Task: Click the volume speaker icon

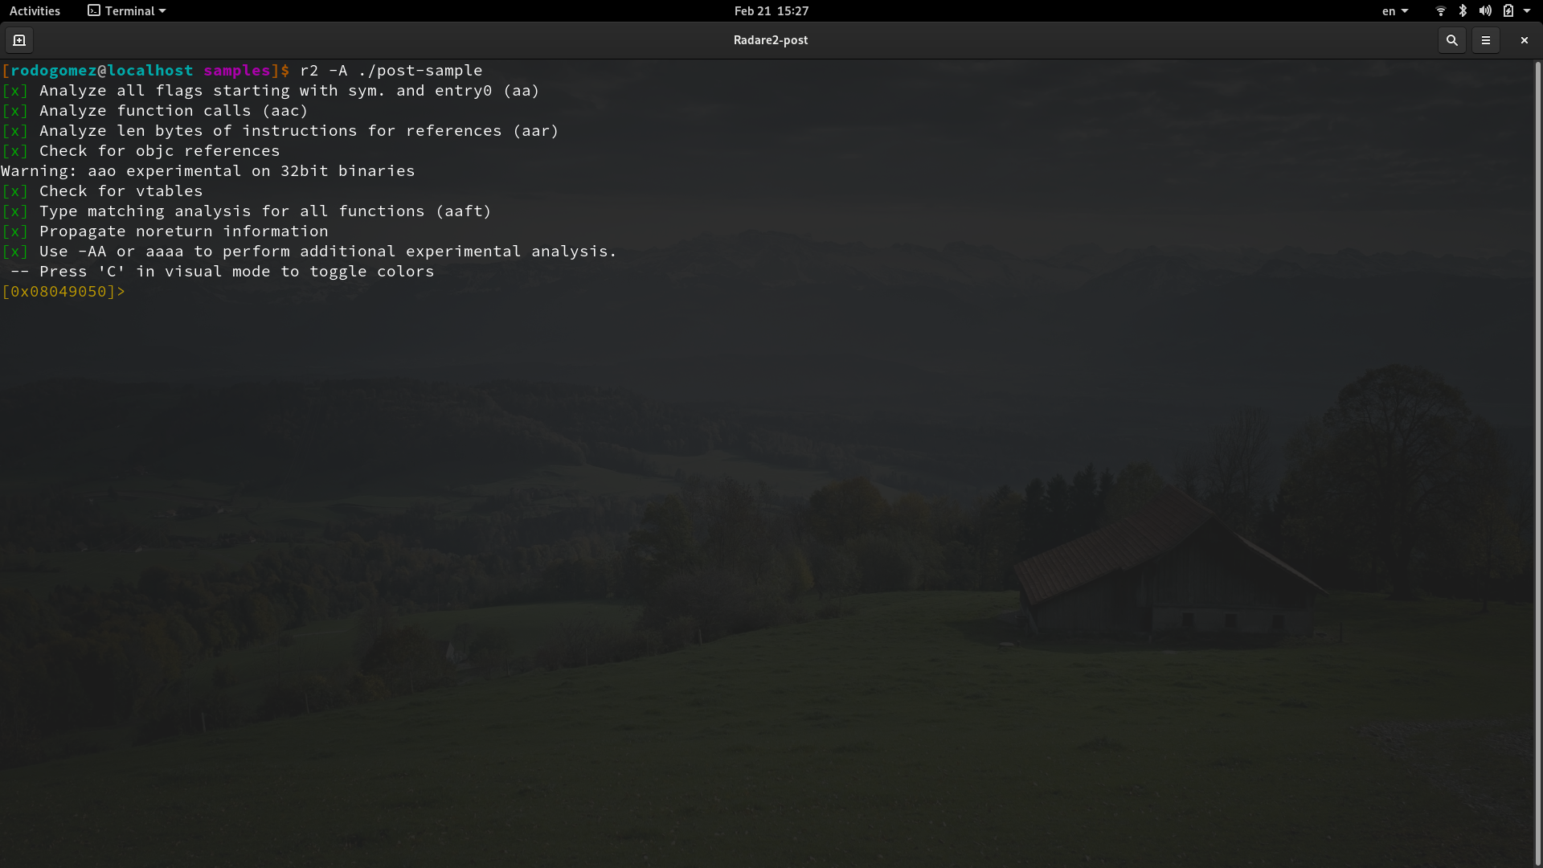Action: (x=1485, y=11)
